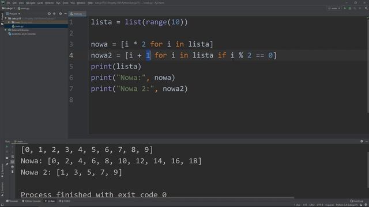Viewport: 369px width, 207px height.
Task: Click print("Nowa 2:", nowa2) on line 7
Action: (140, 89)
